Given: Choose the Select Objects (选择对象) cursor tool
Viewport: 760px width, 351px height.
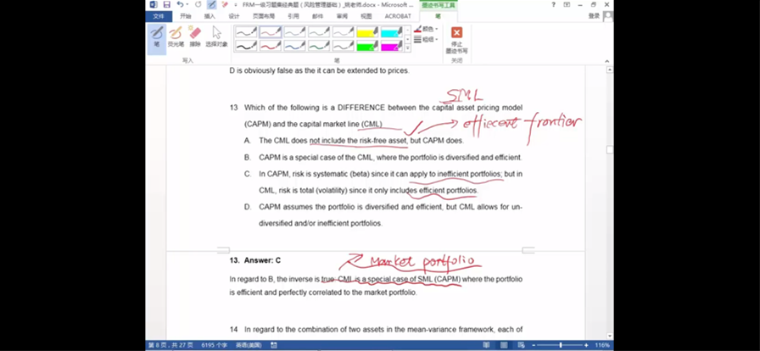Looking at the screenshot, I should coord(216,36).
